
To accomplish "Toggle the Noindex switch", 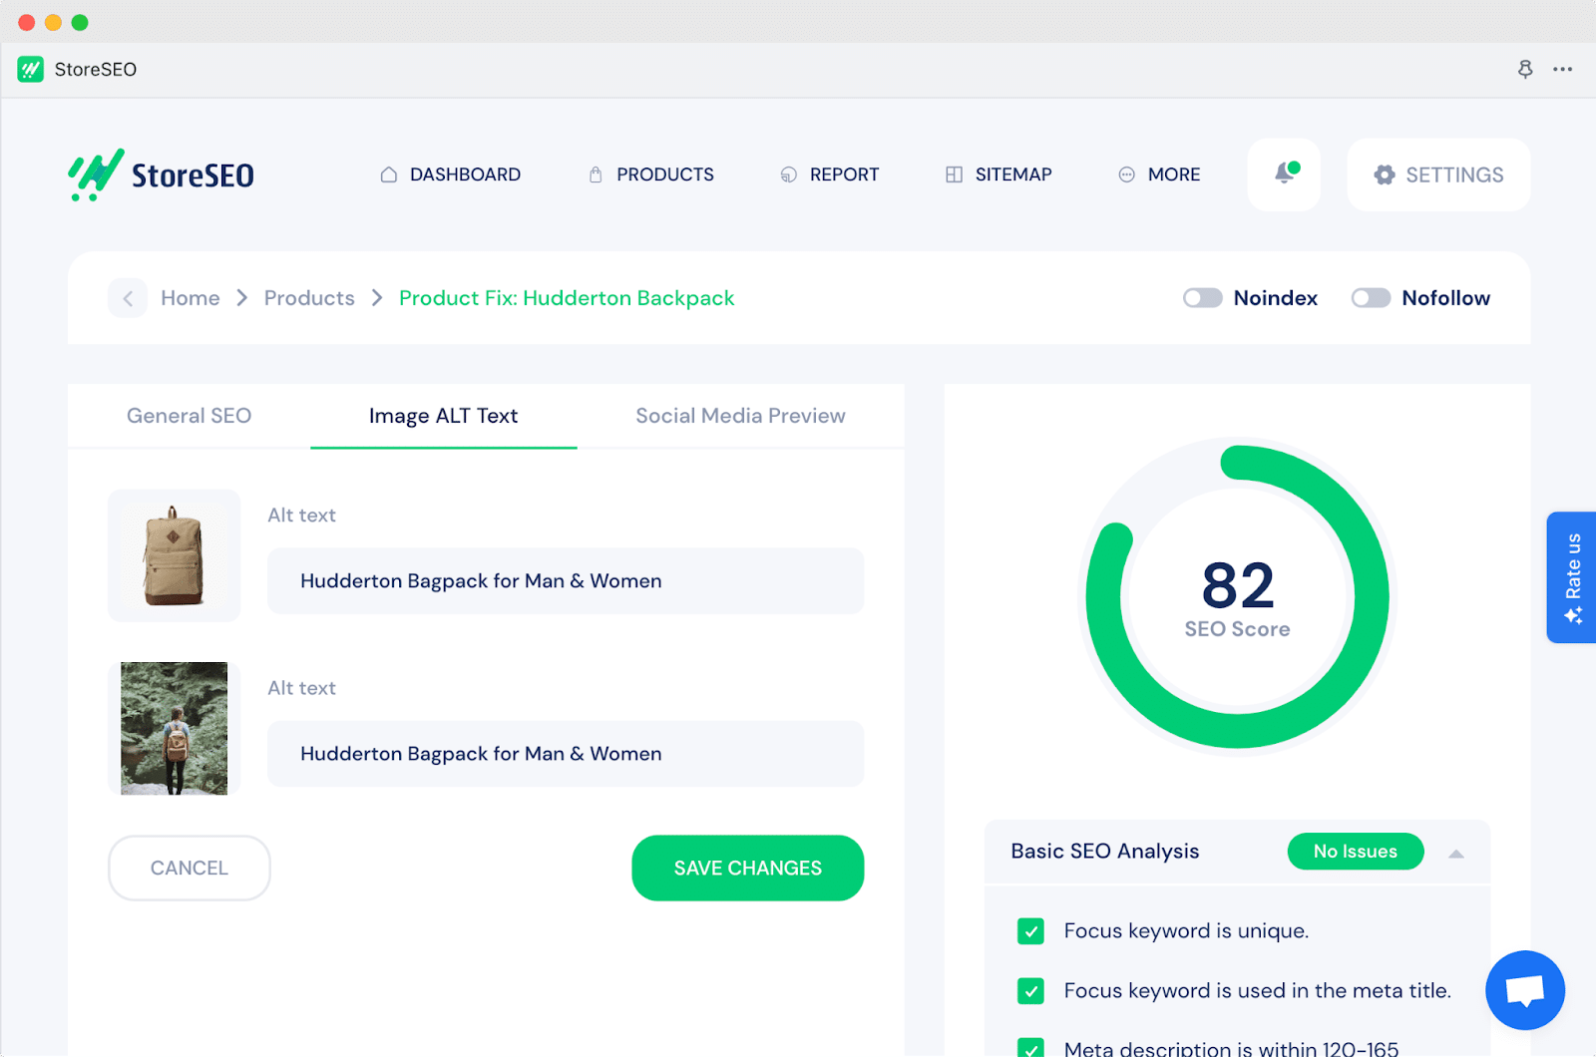I will (x=1202, y=298).
